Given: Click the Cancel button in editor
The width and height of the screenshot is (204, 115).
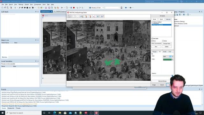Looking at the screenshot, I should (162, 85).
